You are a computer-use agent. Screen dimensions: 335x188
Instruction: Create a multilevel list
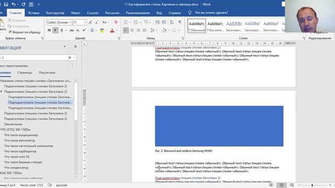pos(146,22)
